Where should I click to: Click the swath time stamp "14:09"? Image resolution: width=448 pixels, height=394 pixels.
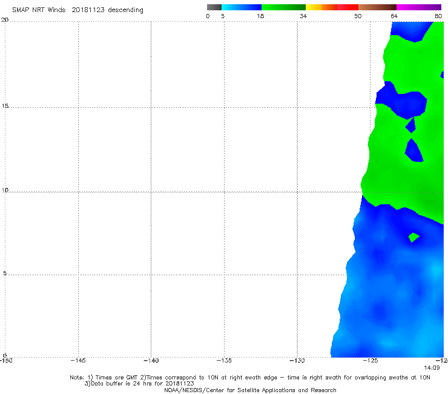(432, 368)
